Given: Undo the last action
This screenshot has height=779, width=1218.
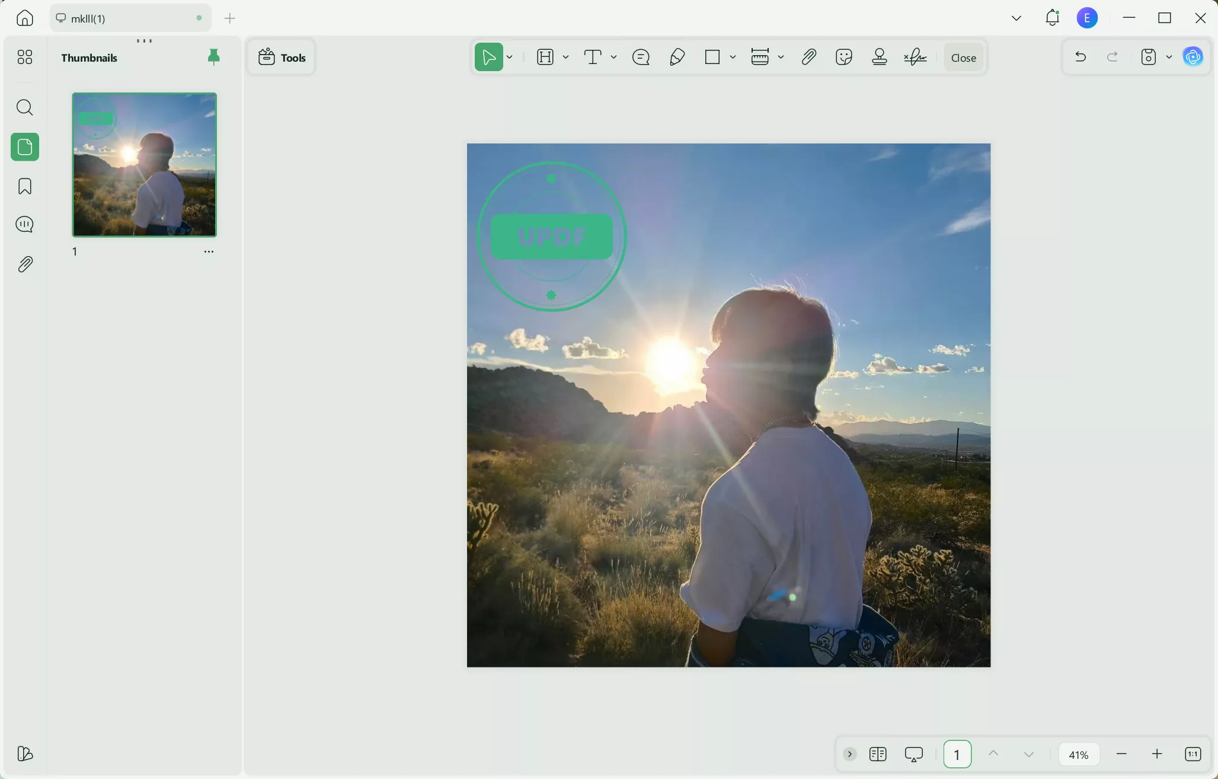Looking at the screenshot, I should pos(1080,57).
